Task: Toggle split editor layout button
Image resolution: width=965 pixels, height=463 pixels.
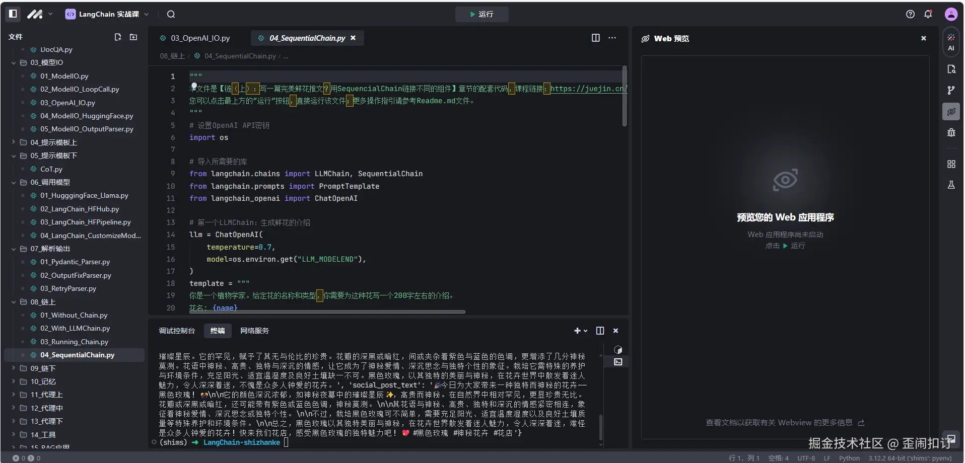Action: tap(595, 38)
